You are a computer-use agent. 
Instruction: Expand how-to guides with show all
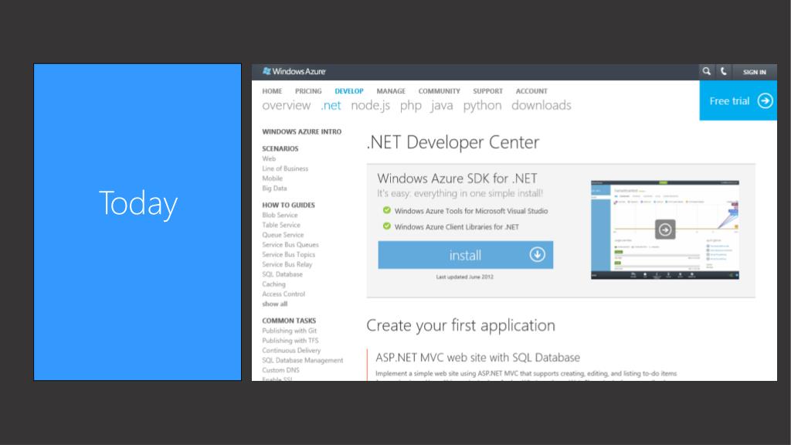click(x=274, y=304)
